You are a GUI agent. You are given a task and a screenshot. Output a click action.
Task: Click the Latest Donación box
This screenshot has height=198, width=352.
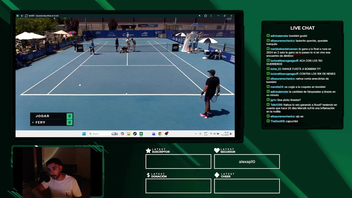pos(178,186)
